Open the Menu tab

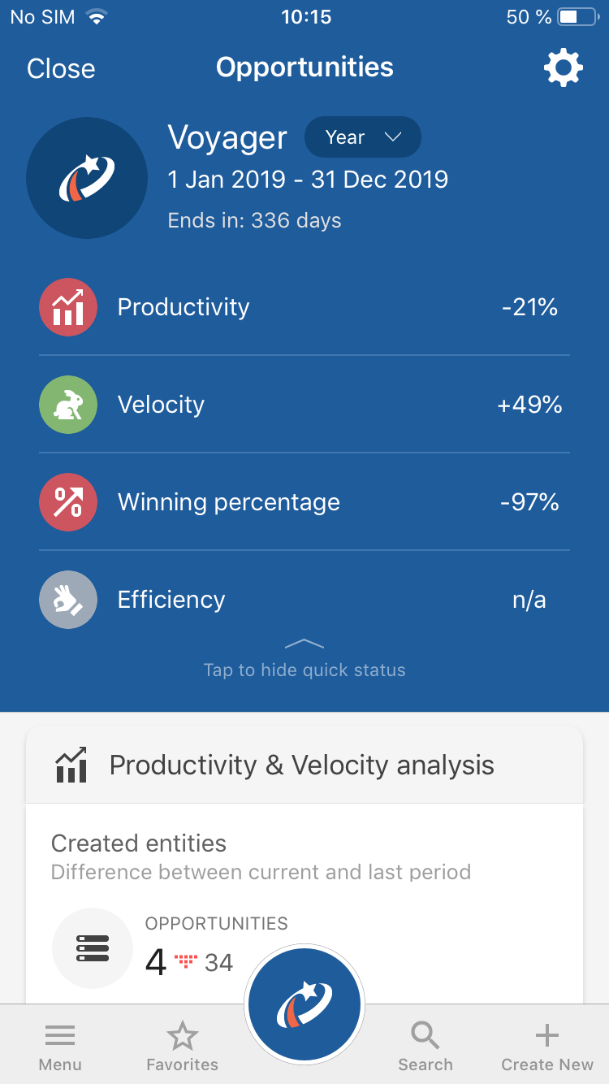pos(60,1047)
